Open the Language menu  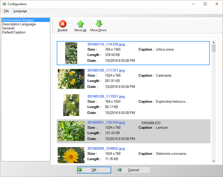pyautogui.click(x=20, y=11)
